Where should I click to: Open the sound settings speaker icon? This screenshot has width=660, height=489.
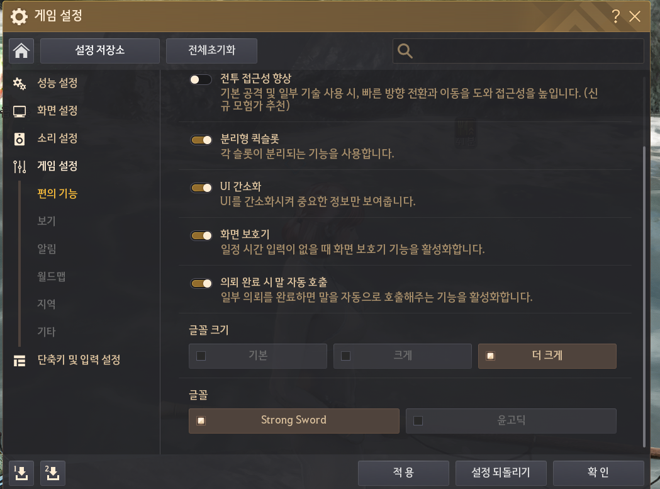pyautogui.click(x=19, y=138)
